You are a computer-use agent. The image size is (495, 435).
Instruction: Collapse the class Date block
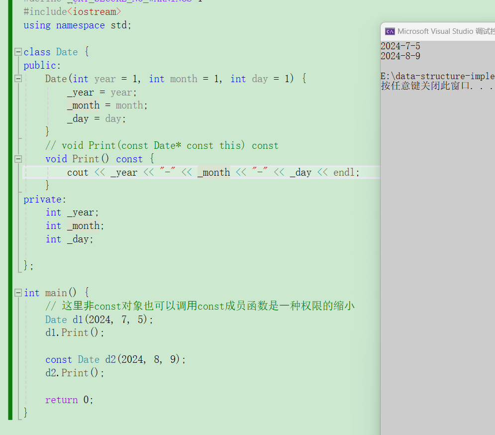[x=18, y=52]
